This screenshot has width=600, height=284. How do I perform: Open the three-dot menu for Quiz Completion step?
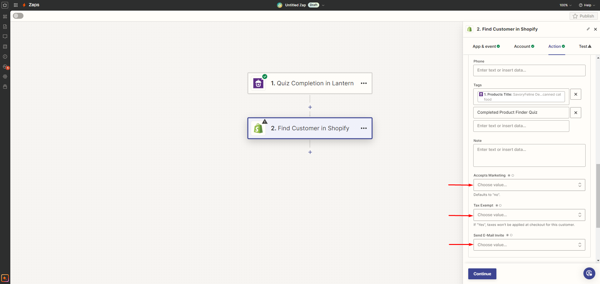click(364, 83)
